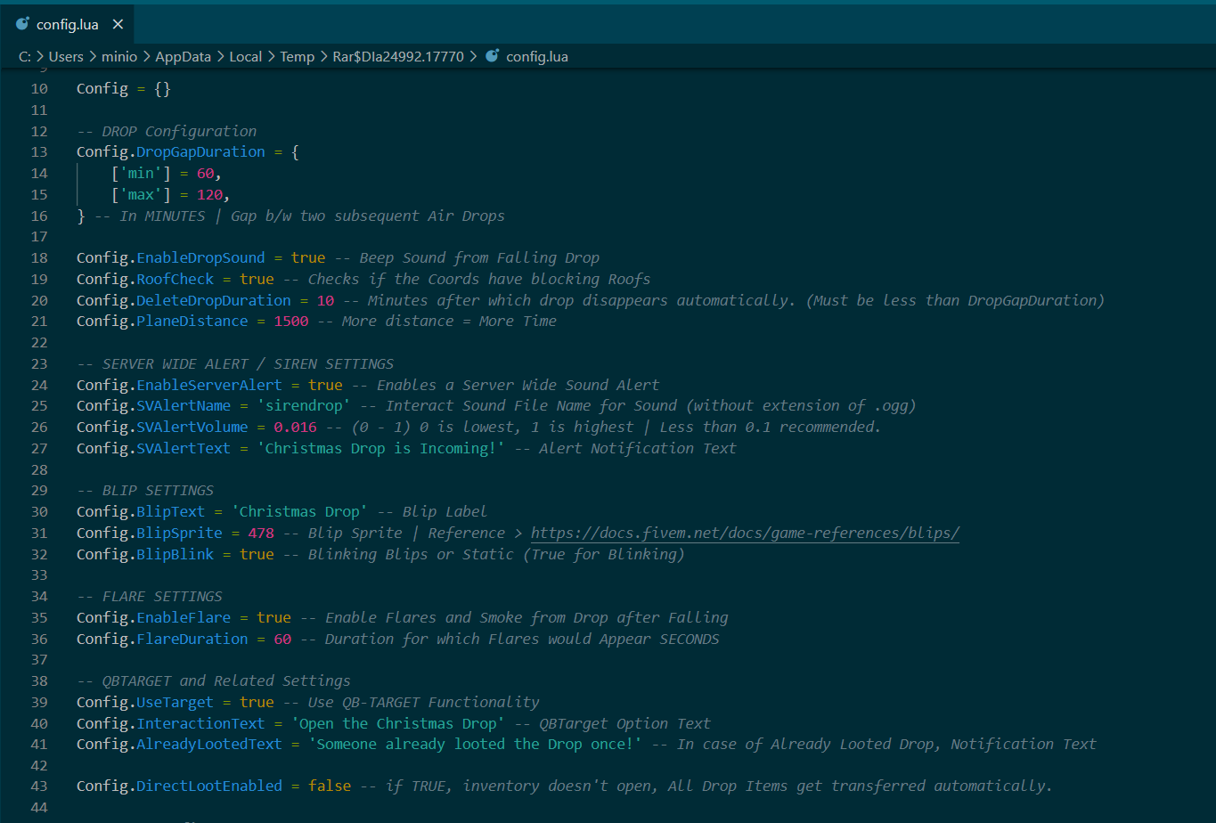Viewport: 1216px width, 823px height.
Task: Expand the Temp breadcrumb segment
Action: (x=297, y=56)
